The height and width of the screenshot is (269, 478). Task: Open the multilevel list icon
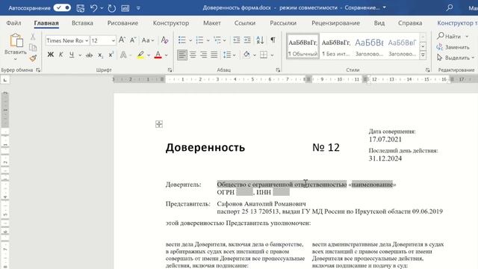coord(217,40)
